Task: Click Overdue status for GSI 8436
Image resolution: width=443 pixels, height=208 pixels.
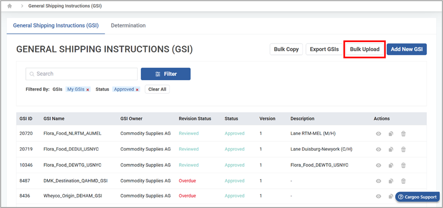Action: [x=188, y=196]
